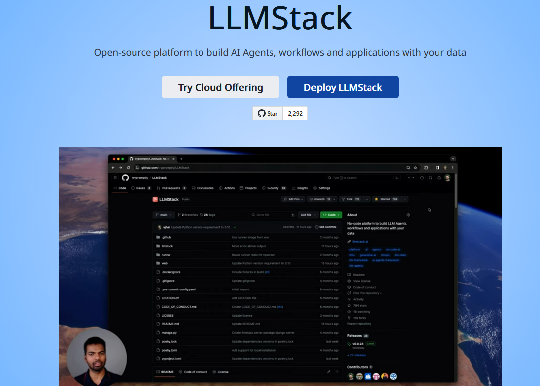This screenshot has height=386, width=540.
Task: Open the Discussions tab
Action: click(x=203, y=188)
